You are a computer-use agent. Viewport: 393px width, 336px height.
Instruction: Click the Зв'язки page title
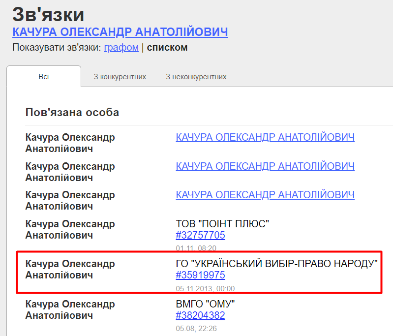(48, 14)
